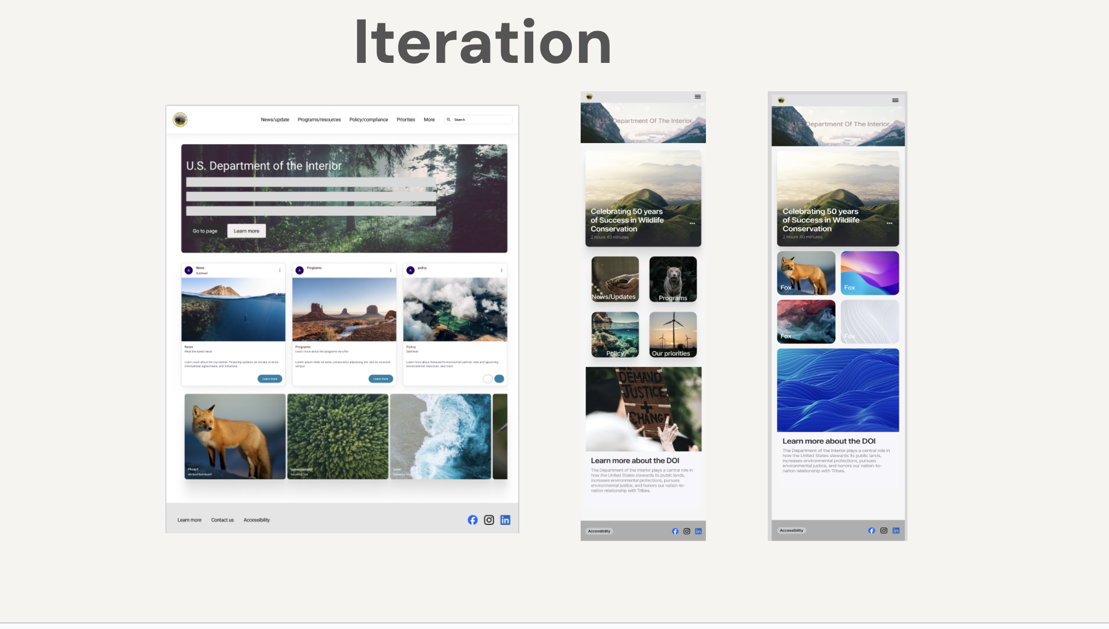Select Policy/compliance in the top navigation
The image size is (1109, 629).
(369, 120)
